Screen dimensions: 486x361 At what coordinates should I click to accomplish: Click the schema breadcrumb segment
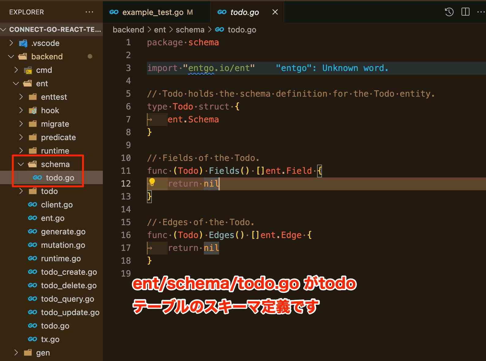[190, 30]
